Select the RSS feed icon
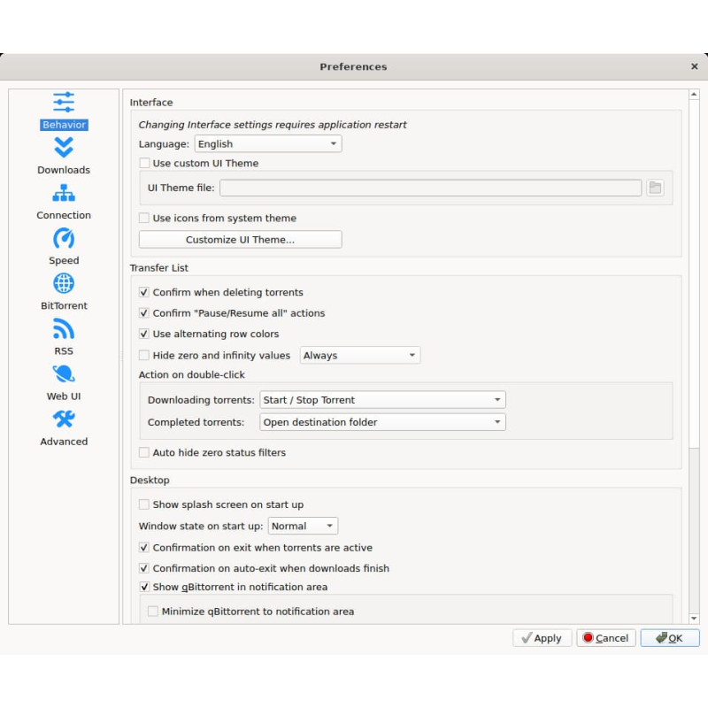Screen dimensions: 708x708 pos(64,328)
